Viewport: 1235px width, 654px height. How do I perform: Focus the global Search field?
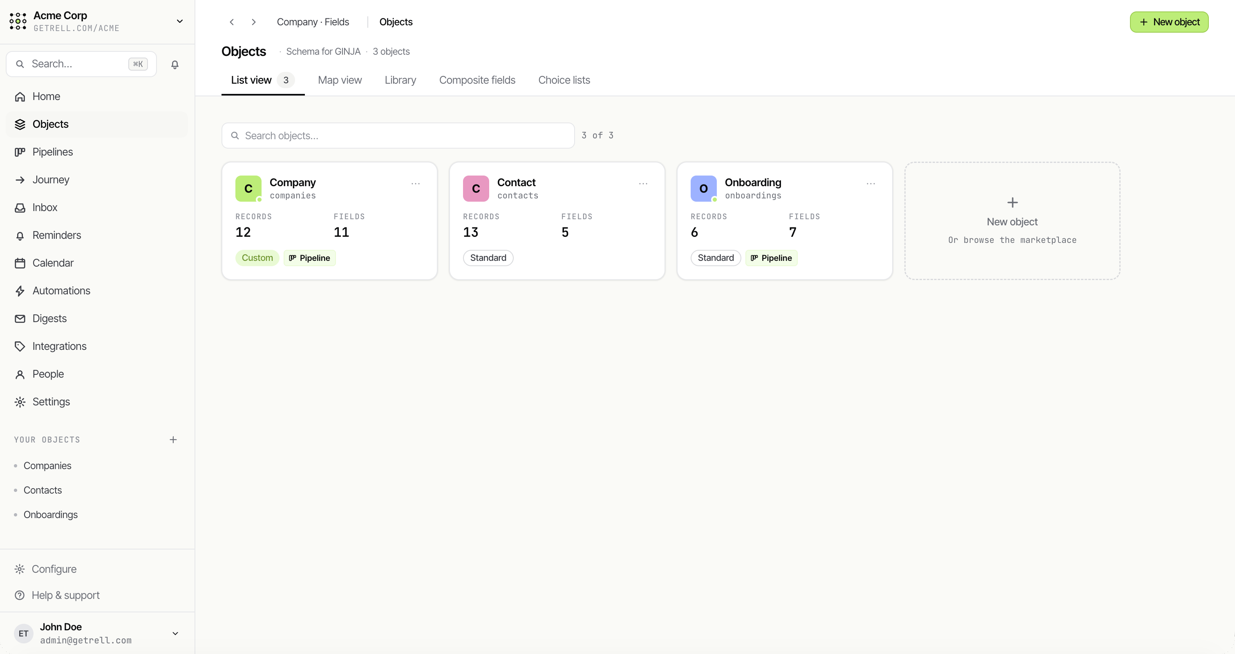tap(81, 64)
